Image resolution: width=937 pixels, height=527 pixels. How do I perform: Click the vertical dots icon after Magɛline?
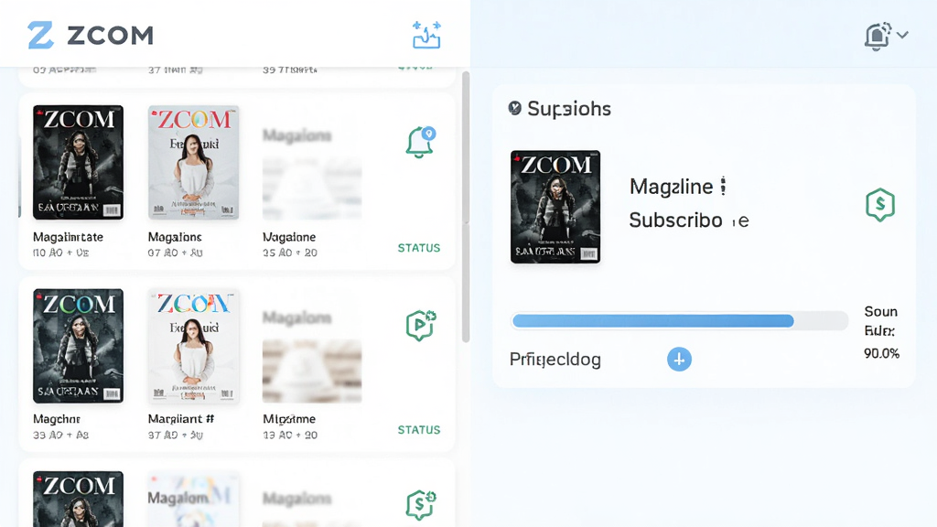pyautogui.click(x=723, y=187)
